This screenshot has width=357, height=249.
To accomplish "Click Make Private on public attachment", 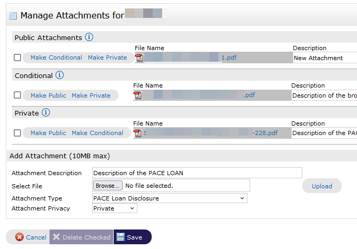I will click(x=107, y=58).
